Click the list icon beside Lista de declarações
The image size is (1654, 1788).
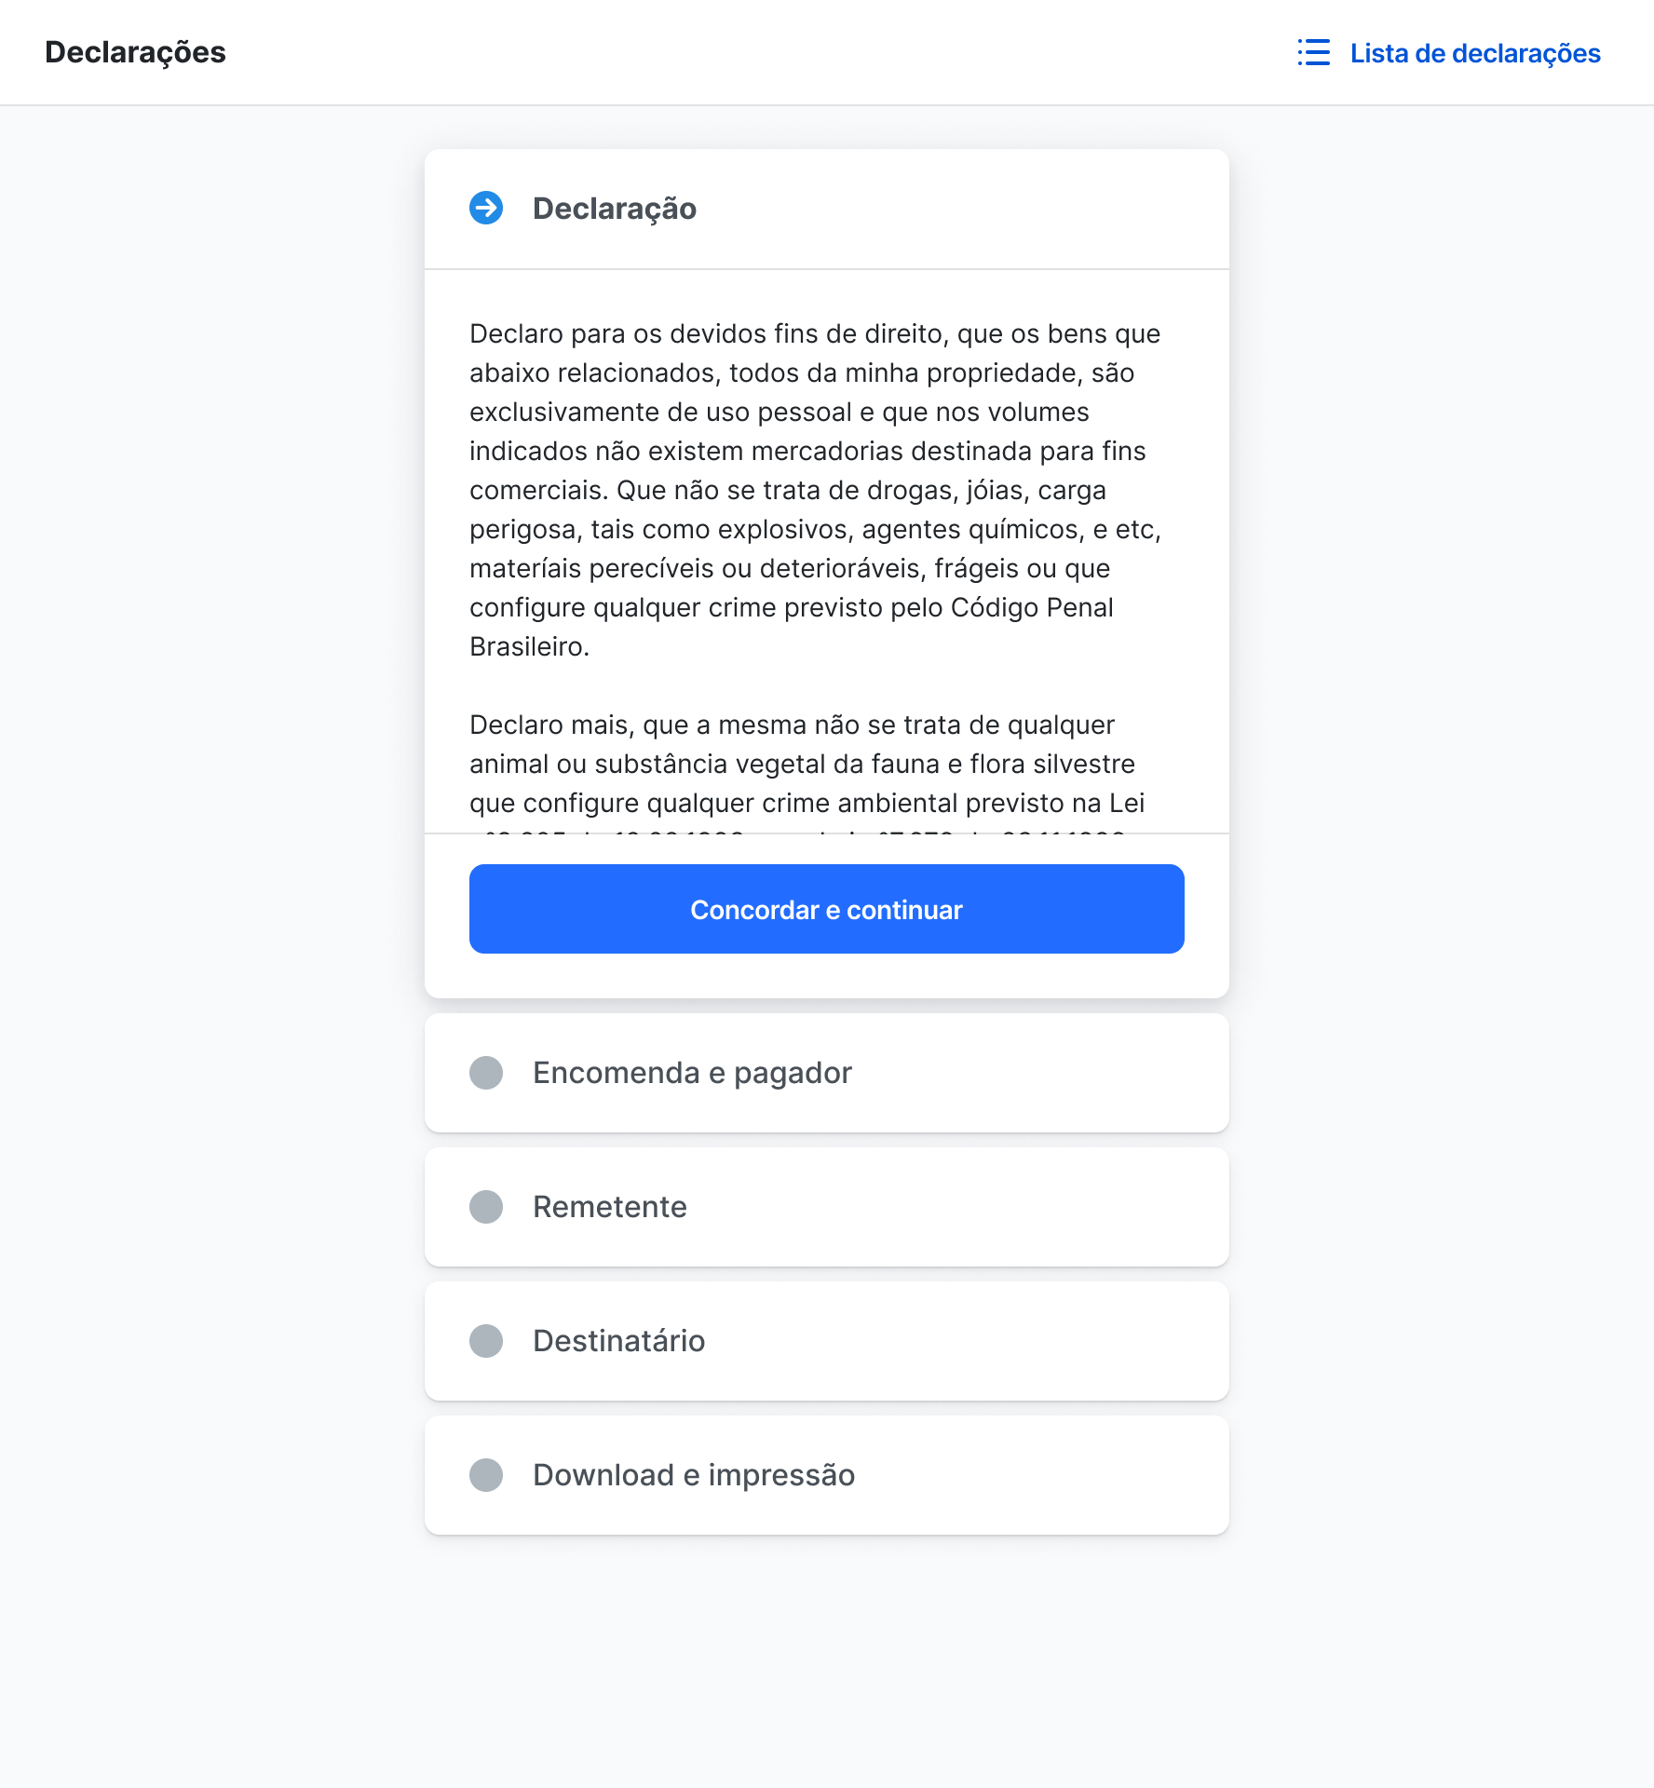(1313, 53)
